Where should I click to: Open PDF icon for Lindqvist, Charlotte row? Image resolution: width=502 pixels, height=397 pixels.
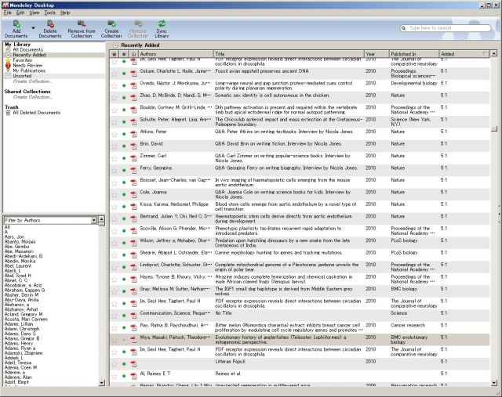pos(133,267)
